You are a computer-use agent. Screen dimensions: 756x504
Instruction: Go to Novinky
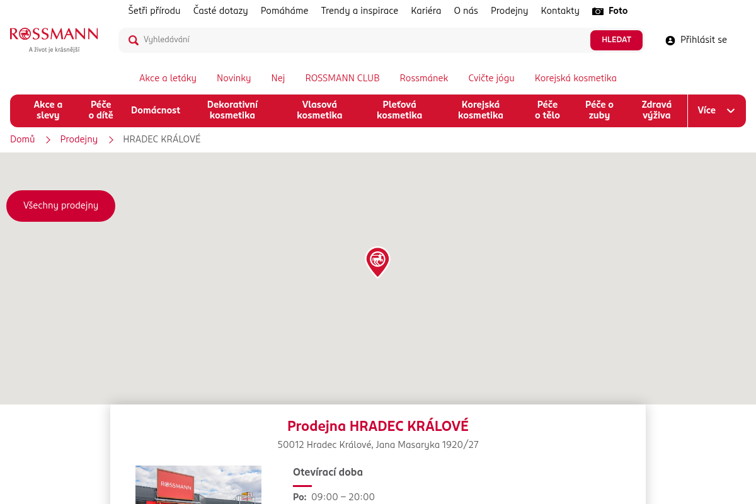tap(234, 78)
